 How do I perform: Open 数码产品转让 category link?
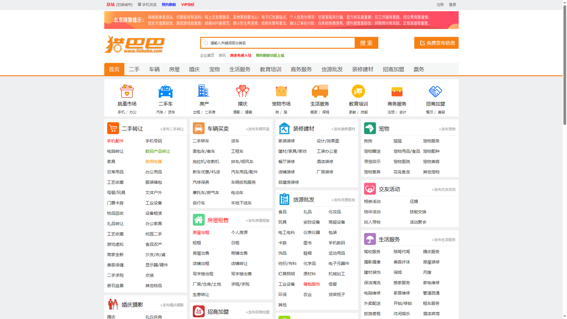pyautogui.click(x=158, y=151)
